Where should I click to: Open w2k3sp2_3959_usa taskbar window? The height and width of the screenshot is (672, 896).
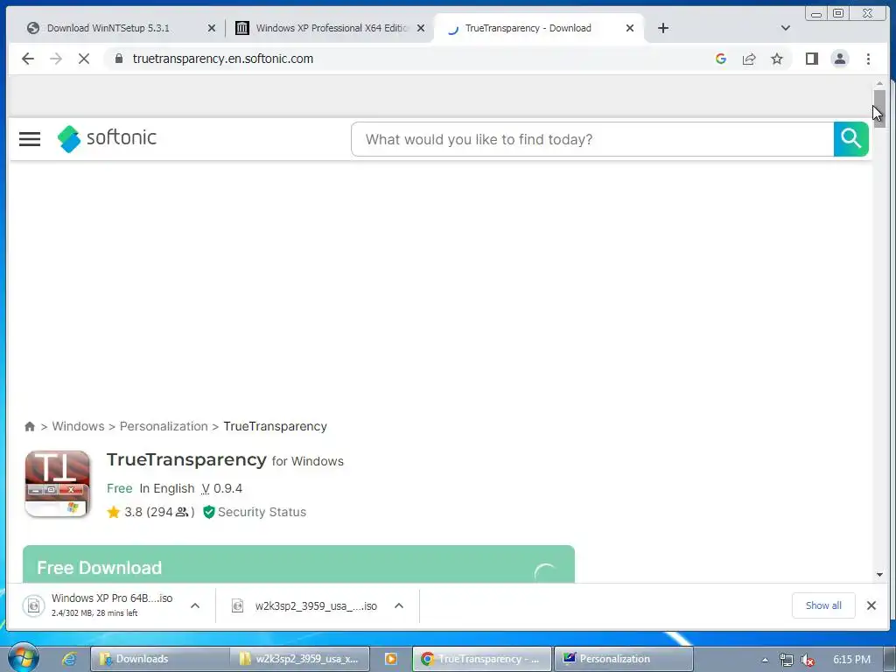pyautogui.click(x=299, y=659)
